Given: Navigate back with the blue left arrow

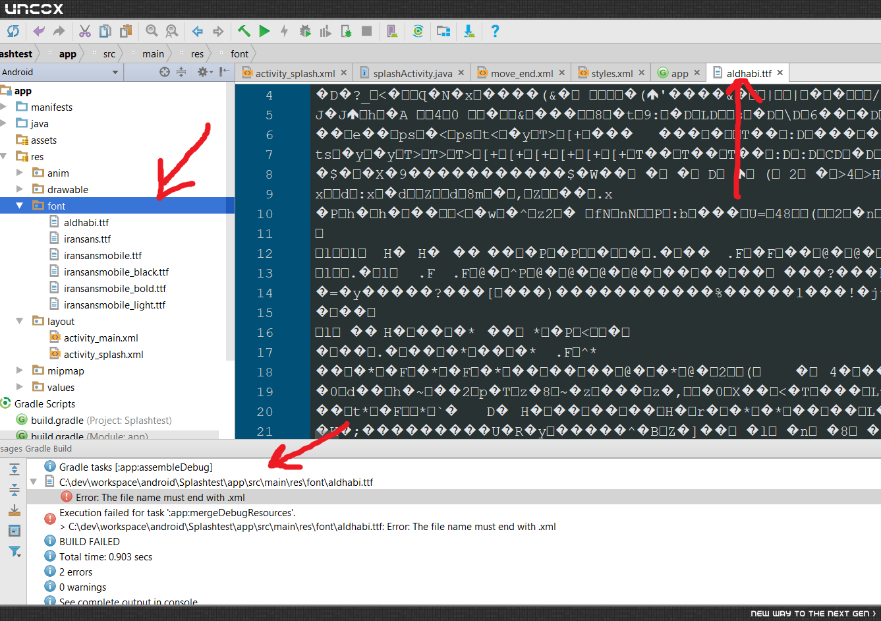Looking at the screenshot, I should [x=198, y=31].
